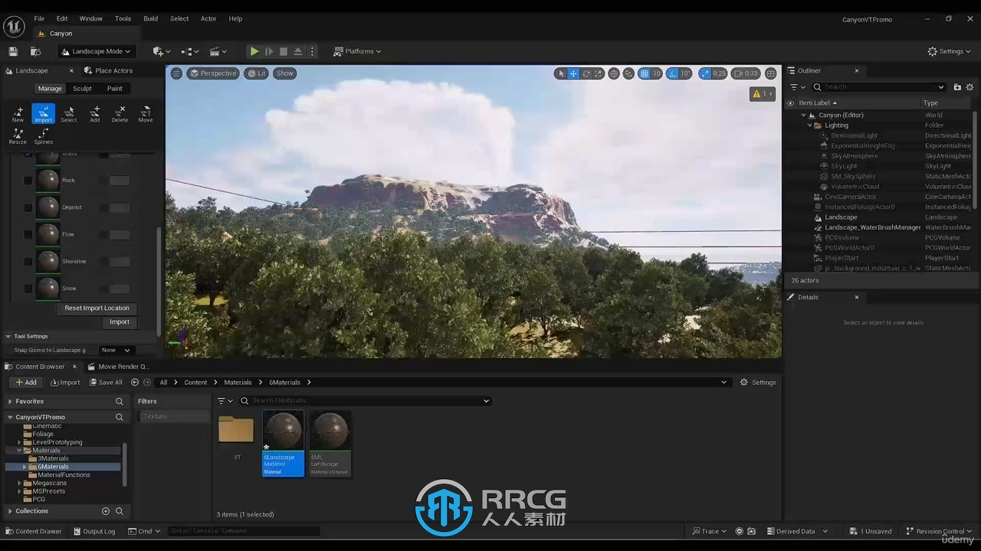Enable the Rock layer checkbox

[28, 181]
